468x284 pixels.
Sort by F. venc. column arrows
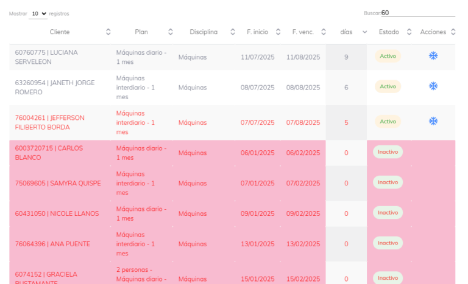point(324,32)
